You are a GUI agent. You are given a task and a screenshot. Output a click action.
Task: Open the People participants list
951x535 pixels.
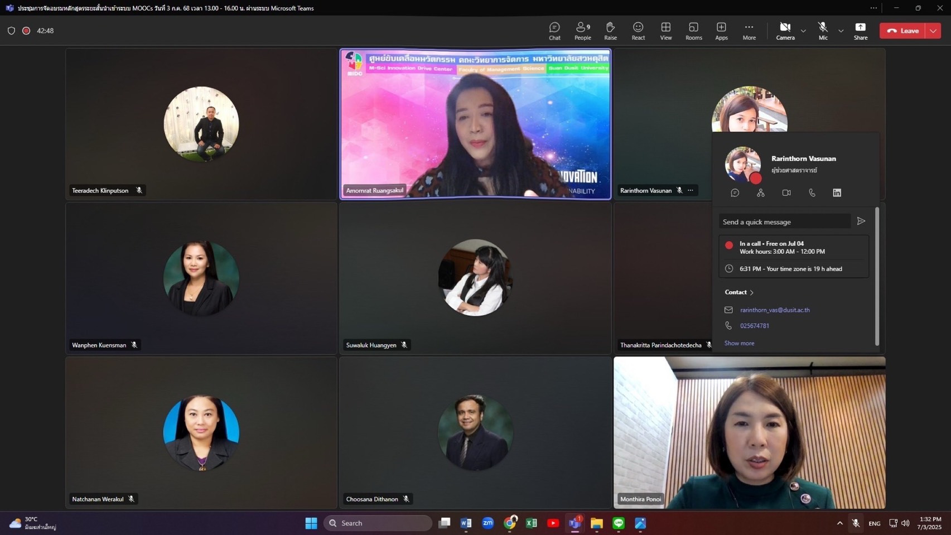(x=582, y=31)
